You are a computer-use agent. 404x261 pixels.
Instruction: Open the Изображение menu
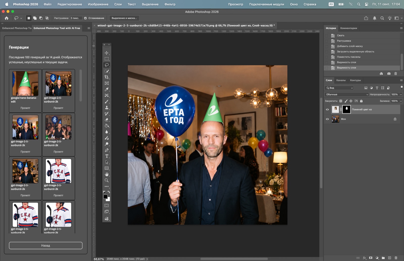tap(98, 4)
